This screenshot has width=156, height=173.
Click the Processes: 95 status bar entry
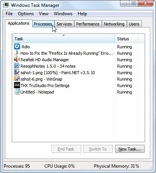click(x=17, y=166)
